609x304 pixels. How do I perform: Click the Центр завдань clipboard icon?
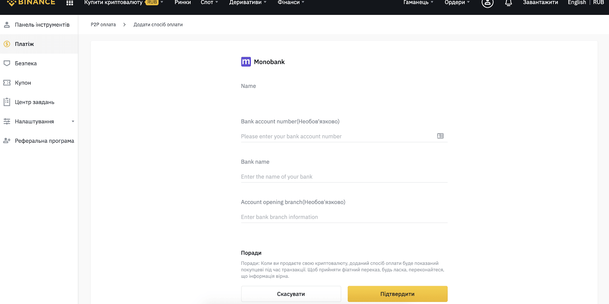click(x=7, y=102)
